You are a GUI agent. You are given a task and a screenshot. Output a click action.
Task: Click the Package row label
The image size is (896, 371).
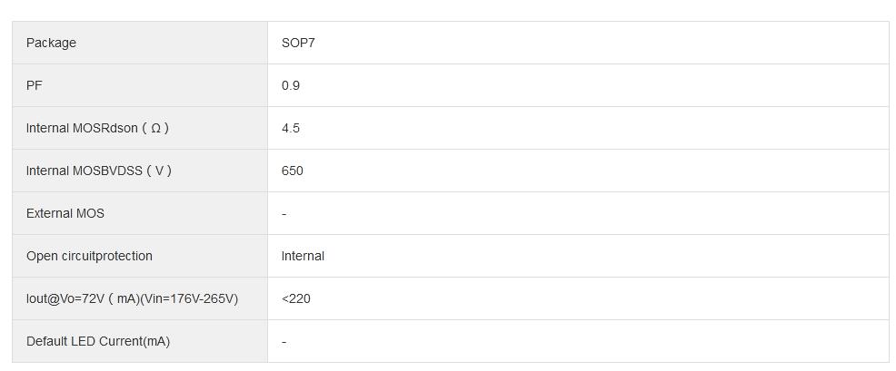51,43
